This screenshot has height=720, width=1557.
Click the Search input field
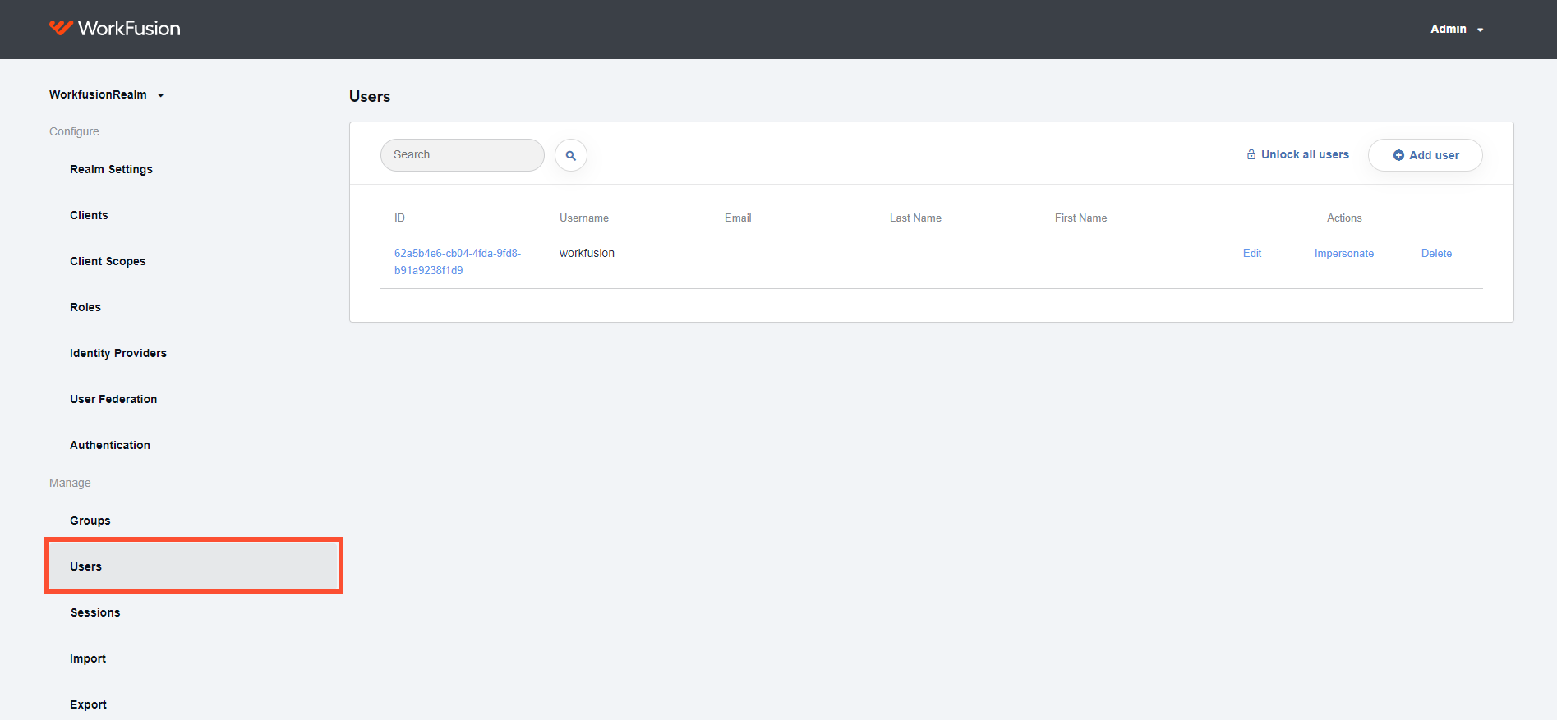click(x=463, y=155)
